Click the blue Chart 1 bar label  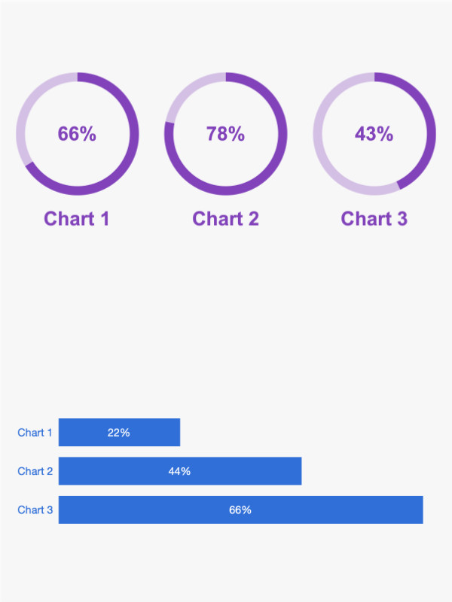pos(35,433)
